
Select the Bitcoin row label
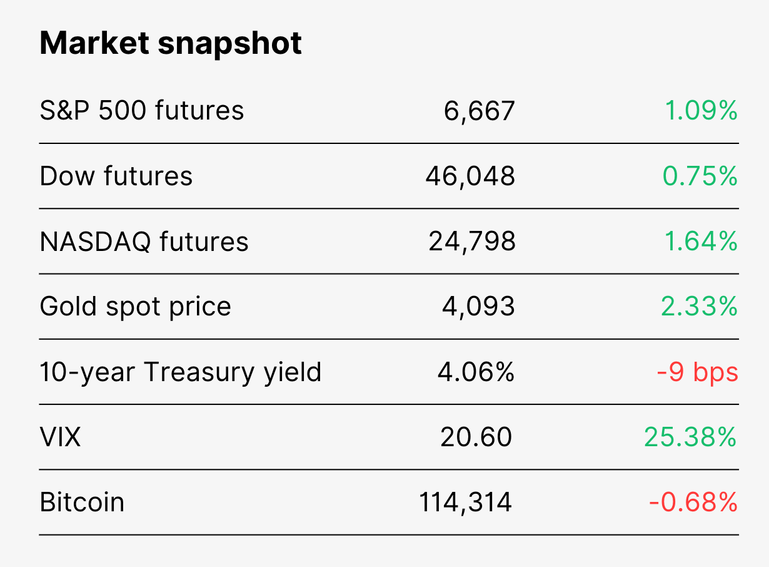pos(82,502)
